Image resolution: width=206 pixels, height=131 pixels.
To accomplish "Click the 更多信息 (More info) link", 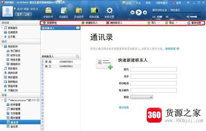I will pos(124,108).
